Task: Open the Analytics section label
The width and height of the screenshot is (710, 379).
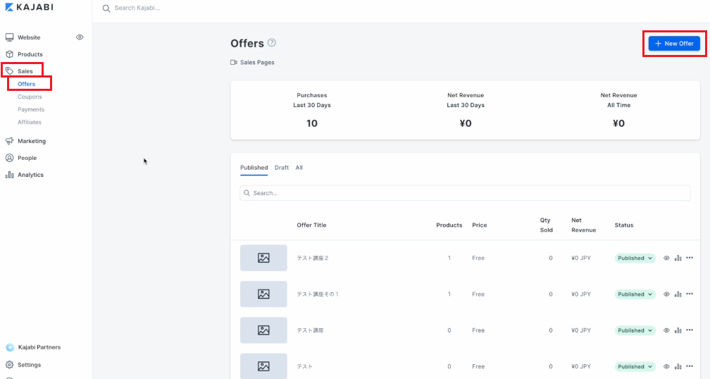Action: (x=30, y=174)
